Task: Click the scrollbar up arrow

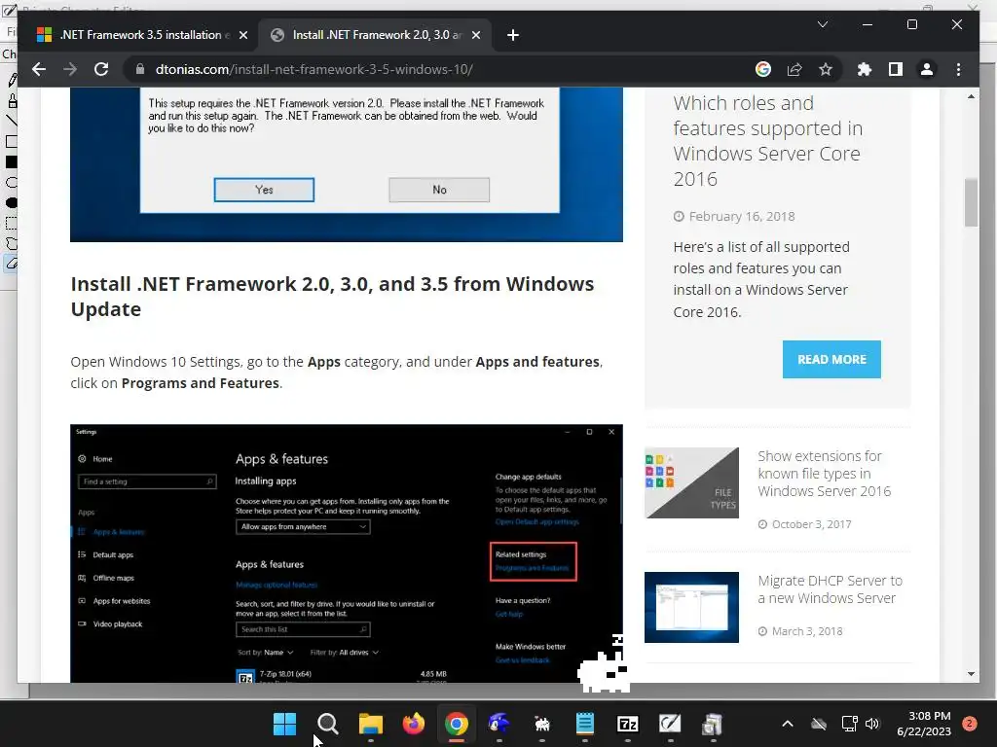Action: [971, 97]
